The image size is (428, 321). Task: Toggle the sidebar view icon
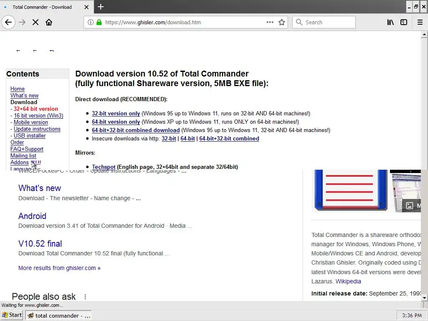click(404, 22)
